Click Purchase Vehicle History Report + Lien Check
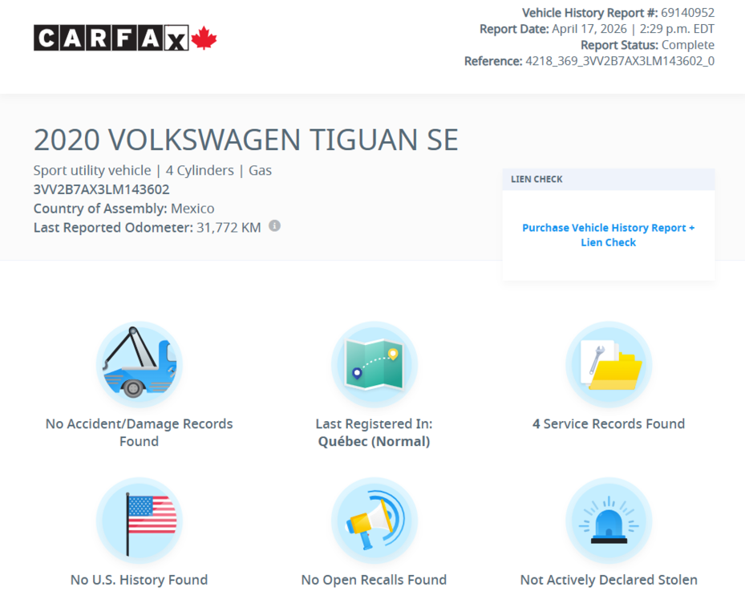 click(608, 235)
